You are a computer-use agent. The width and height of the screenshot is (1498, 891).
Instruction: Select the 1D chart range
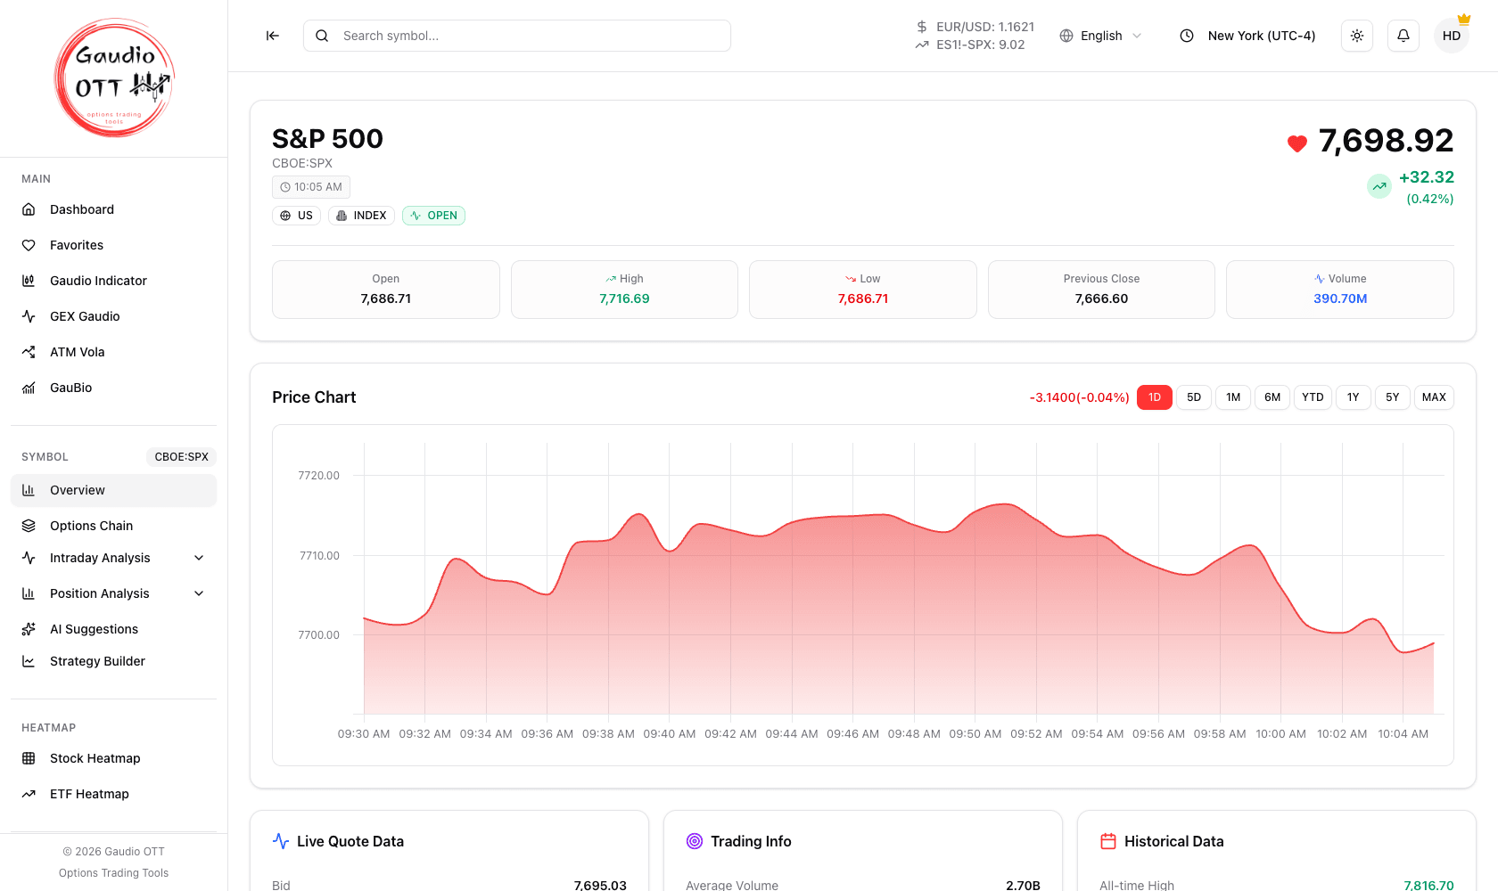1155,397
